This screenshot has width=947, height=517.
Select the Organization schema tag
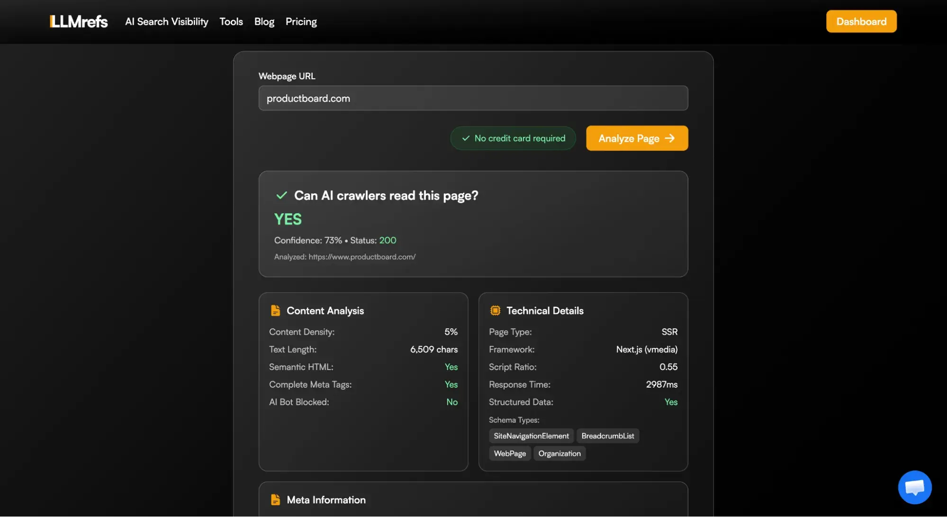(559, 453)
